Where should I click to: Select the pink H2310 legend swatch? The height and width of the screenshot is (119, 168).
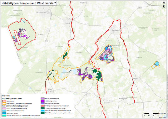click(x=4, y=108)
